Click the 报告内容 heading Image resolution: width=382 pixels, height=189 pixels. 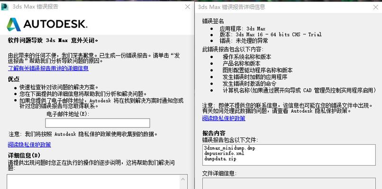pos(214,133)
